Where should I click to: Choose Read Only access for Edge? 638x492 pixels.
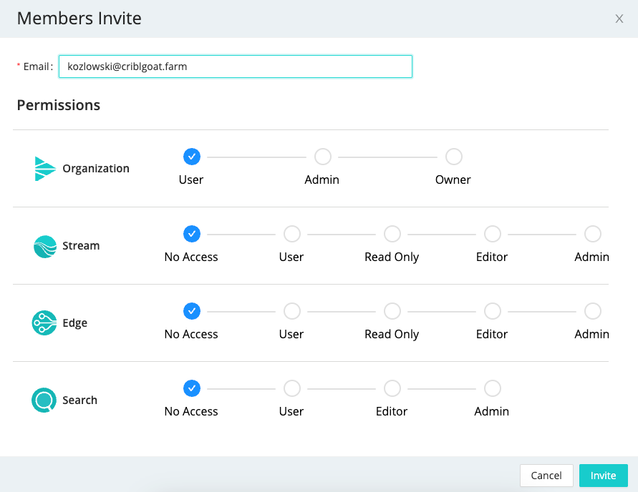pyautogui.click(x=392, y=310)
